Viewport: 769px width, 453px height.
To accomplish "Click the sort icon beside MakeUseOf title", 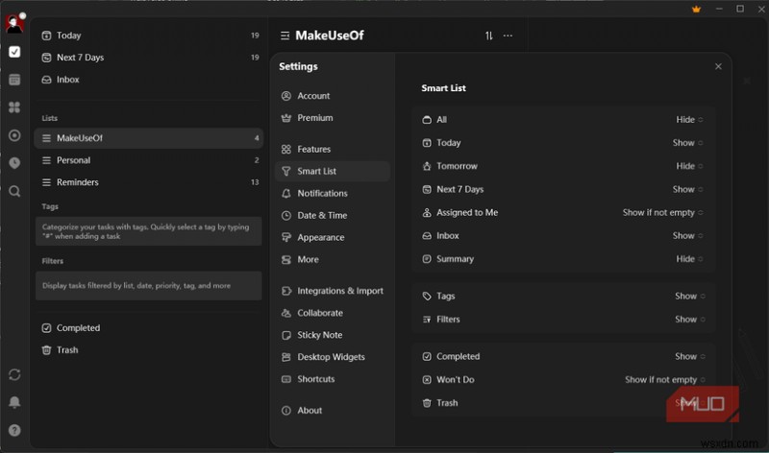I will [x=489, y=36].
